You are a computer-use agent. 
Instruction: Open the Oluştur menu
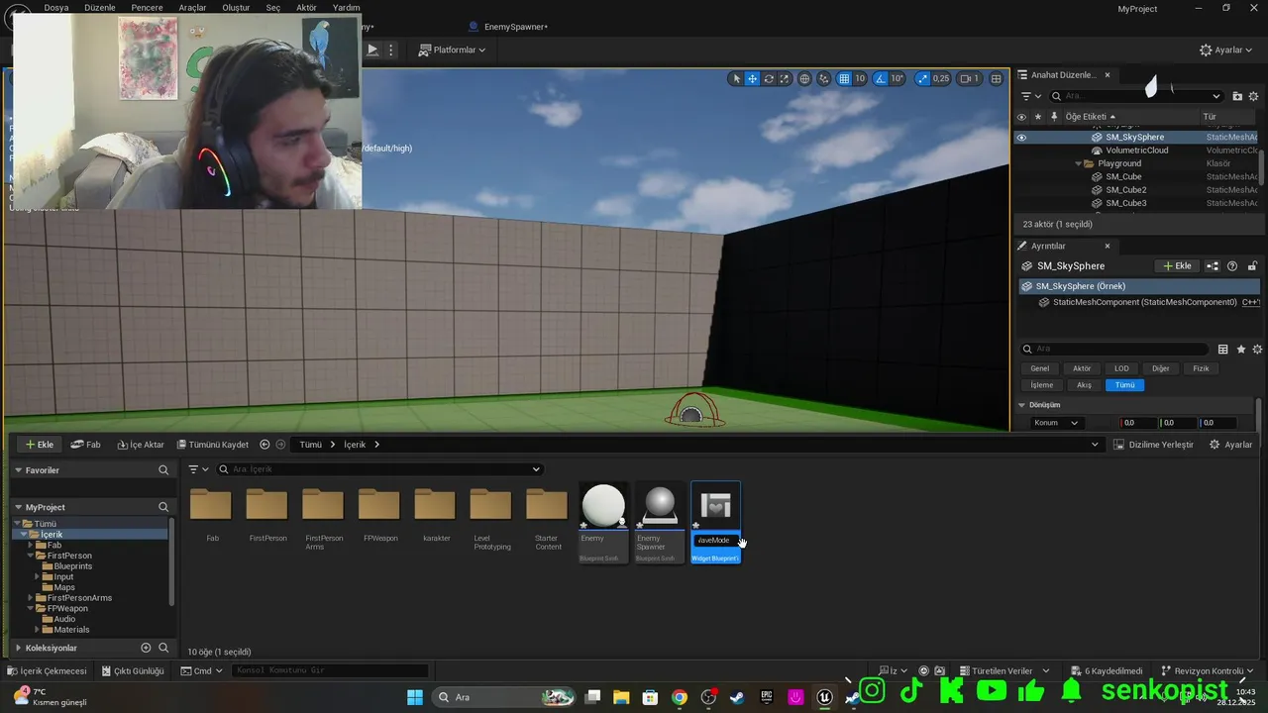pyautogui.click(x=236, y=7)
